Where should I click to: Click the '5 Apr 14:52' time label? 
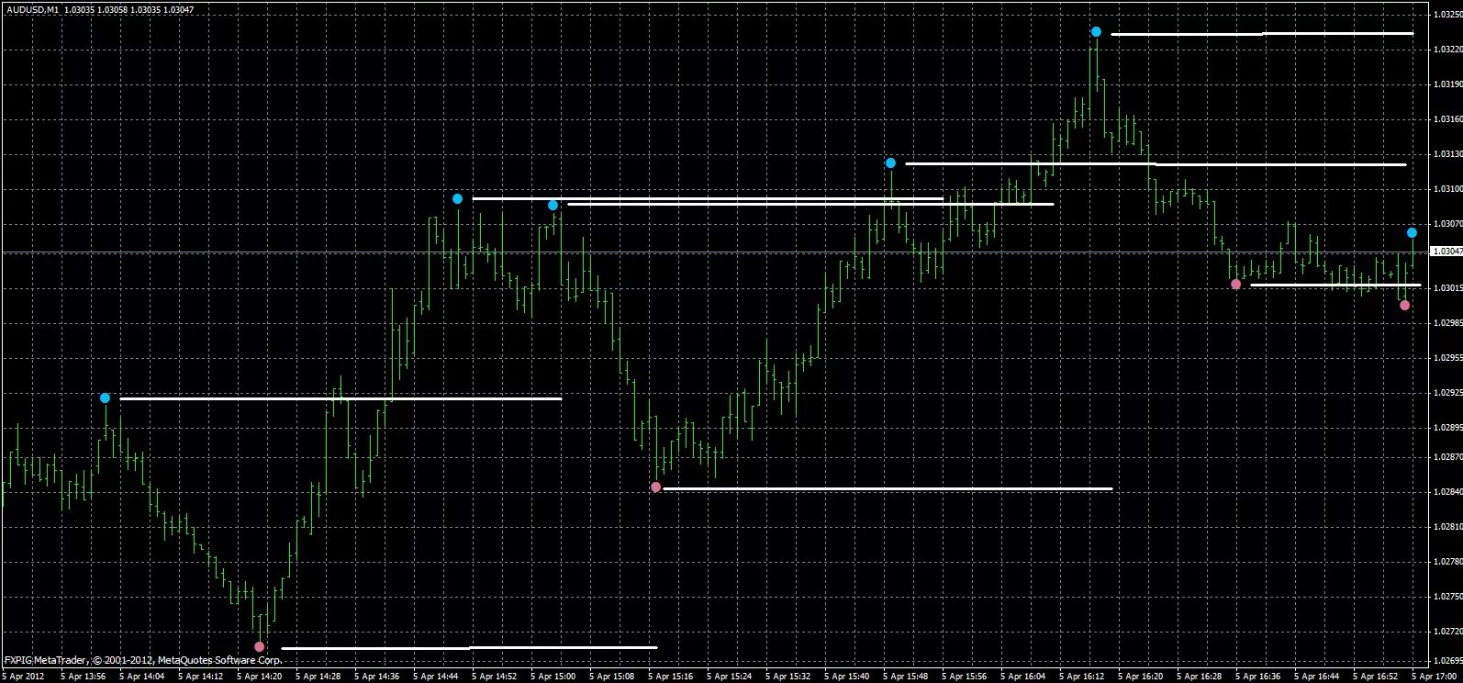tap(496, 677)
